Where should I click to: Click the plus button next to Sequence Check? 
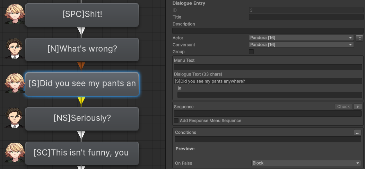pos(358,107)
